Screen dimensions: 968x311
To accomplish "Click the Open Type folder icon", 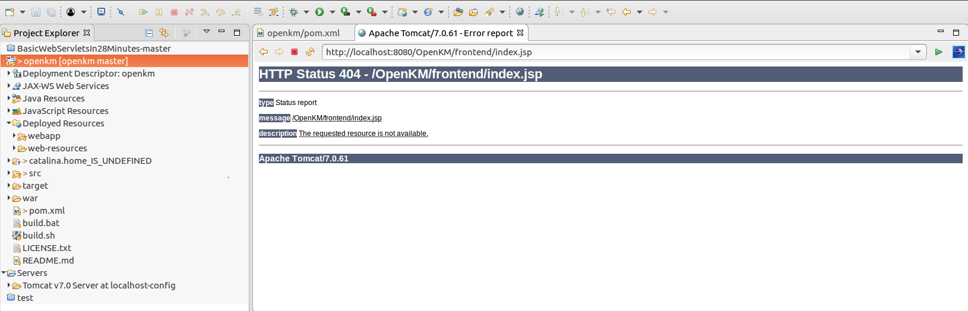I will [x=458, y=12].
